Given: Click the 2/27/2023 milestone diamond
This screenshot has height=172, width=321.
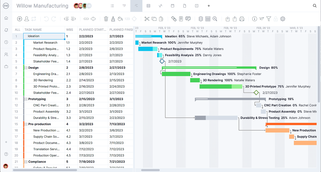Looking at the screenshot, I should pyautogui.click(x=256, y=93).
